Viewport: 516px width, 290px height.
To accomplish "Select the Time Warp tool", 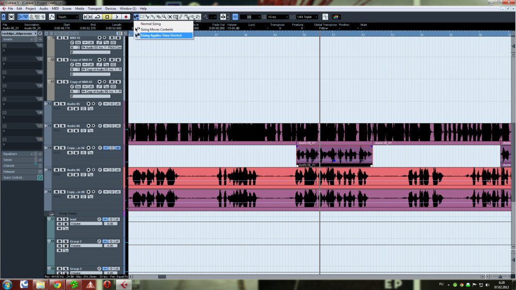I will 175,17.
